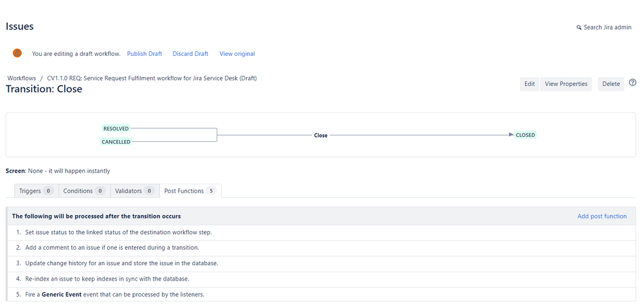Select 'Fire a Generic Event' row
This screenshot has height=305, width=642.
point(321,294)
